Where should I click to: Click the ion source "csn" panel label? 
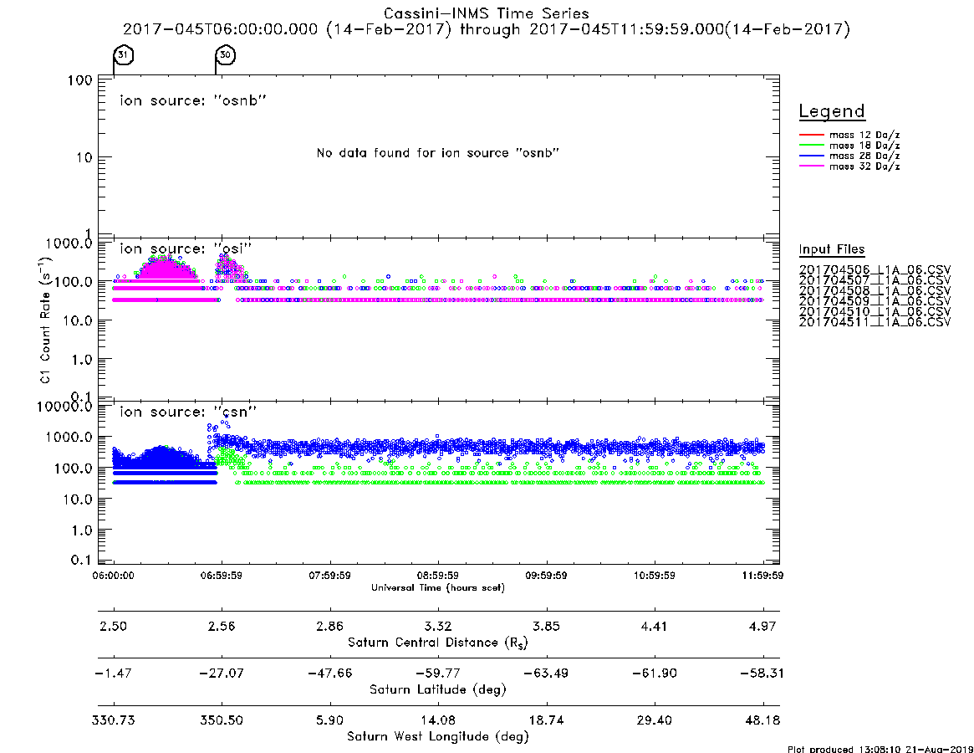(188, 412)
